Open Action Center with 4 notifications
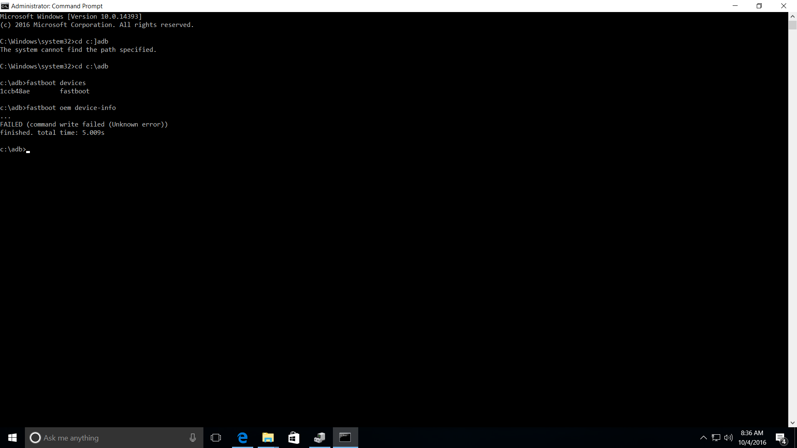Viewport: 797px width, 448px height. pos(781,438)
